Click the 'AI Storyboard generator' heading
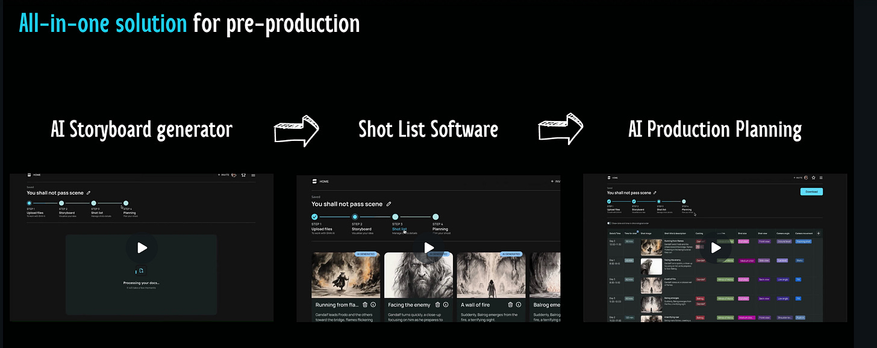877x348 pixels. point(142,129)
